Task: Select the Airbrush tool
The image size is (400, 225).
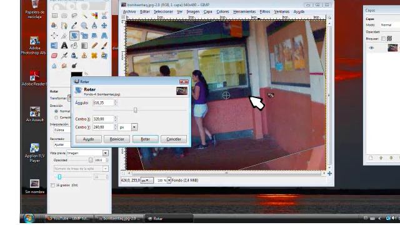Action: click(64, 56)
